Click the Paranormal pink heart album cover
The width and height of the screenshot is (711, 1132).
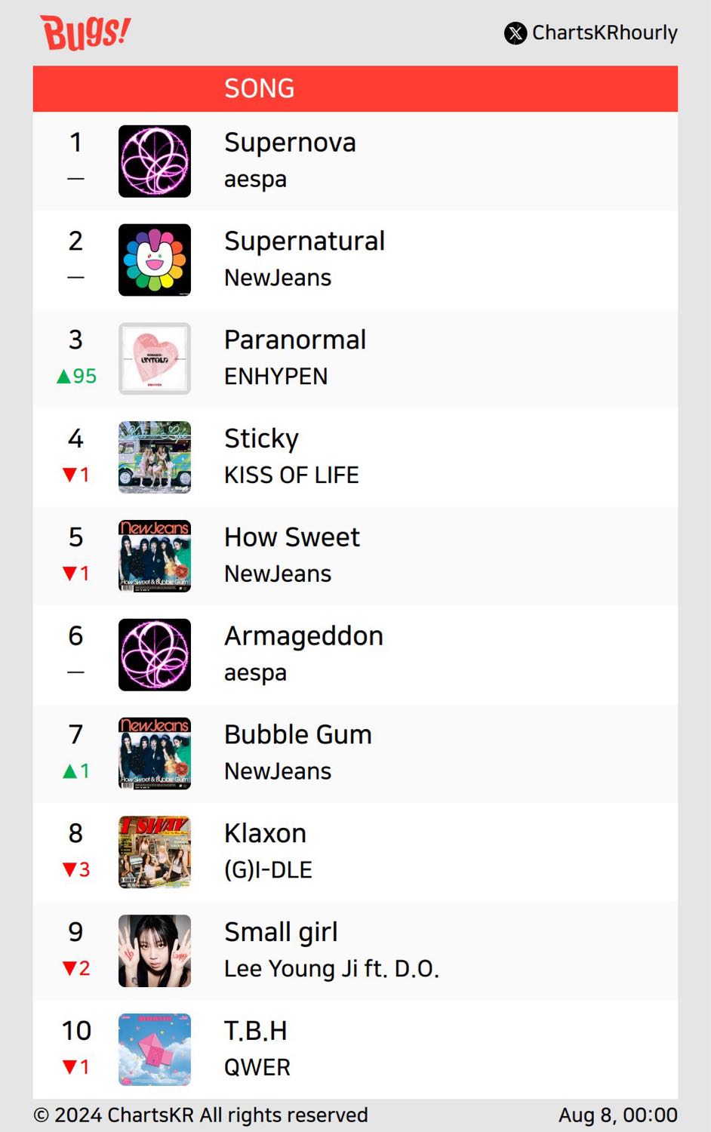click(155, 359)
